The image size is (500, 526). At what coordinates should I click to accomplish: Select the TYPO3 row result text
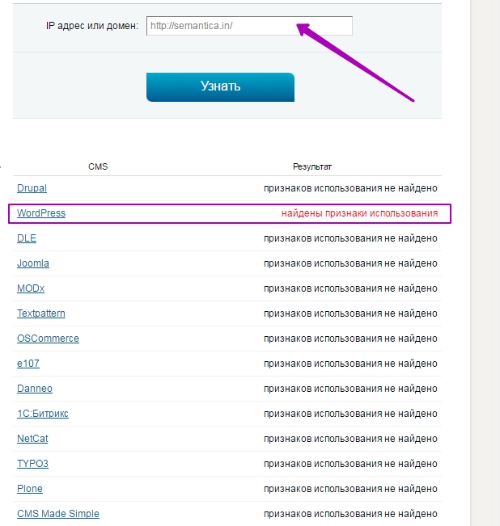[350, 464]
